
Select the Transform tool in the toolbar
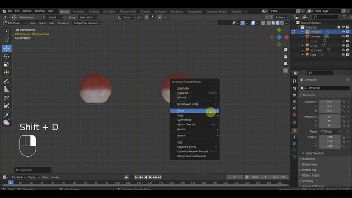point(6,72)
